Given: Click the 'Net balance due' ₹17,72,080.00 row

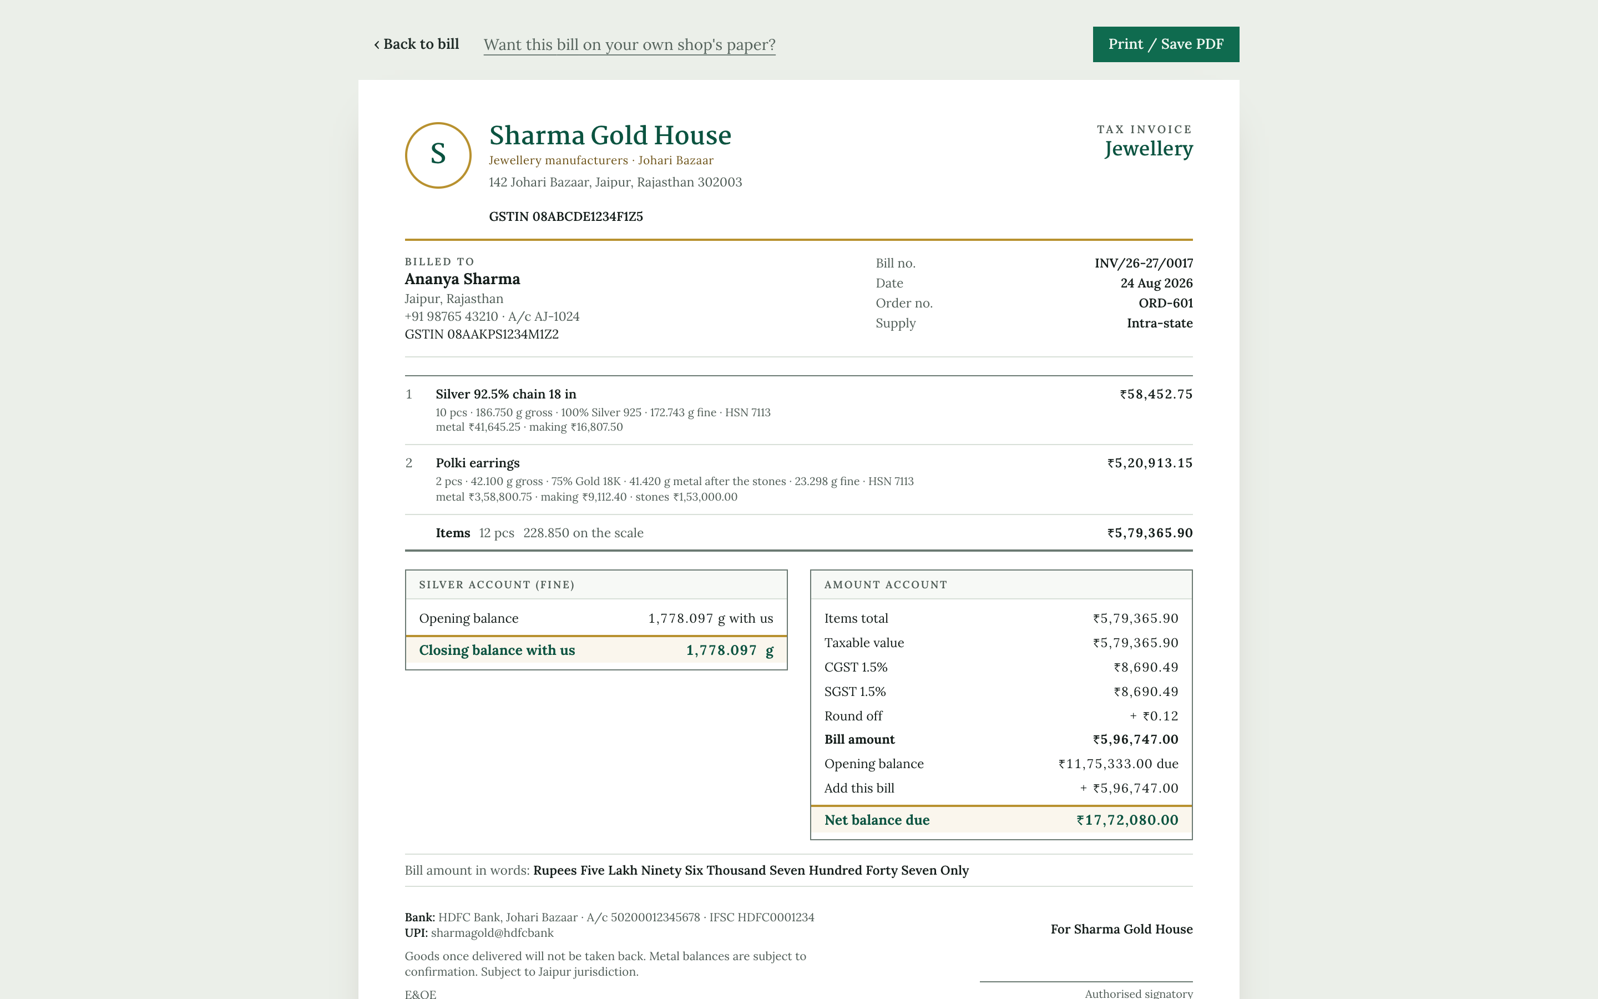Looking at the screenshot, I should 1001,820.
